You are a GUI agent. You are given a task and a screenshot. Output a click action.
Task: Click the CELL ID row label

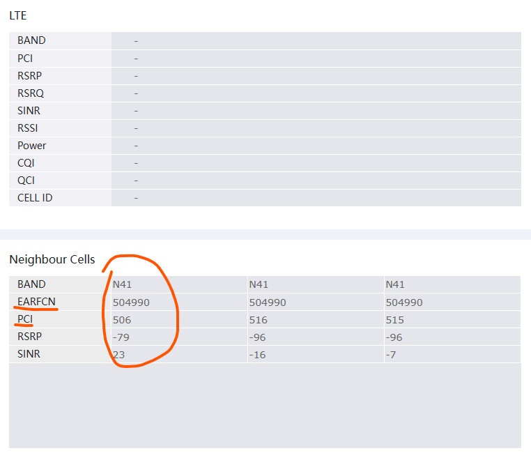pyautogui.click(x=35, y=198)
